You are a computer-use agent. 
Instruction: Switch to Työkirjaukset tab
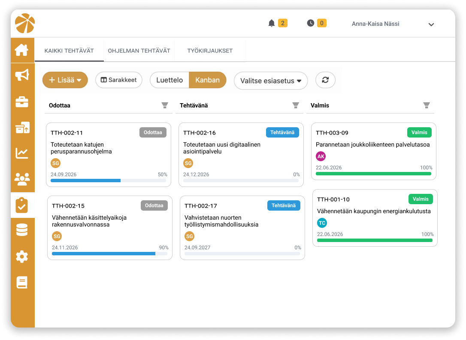210,51
